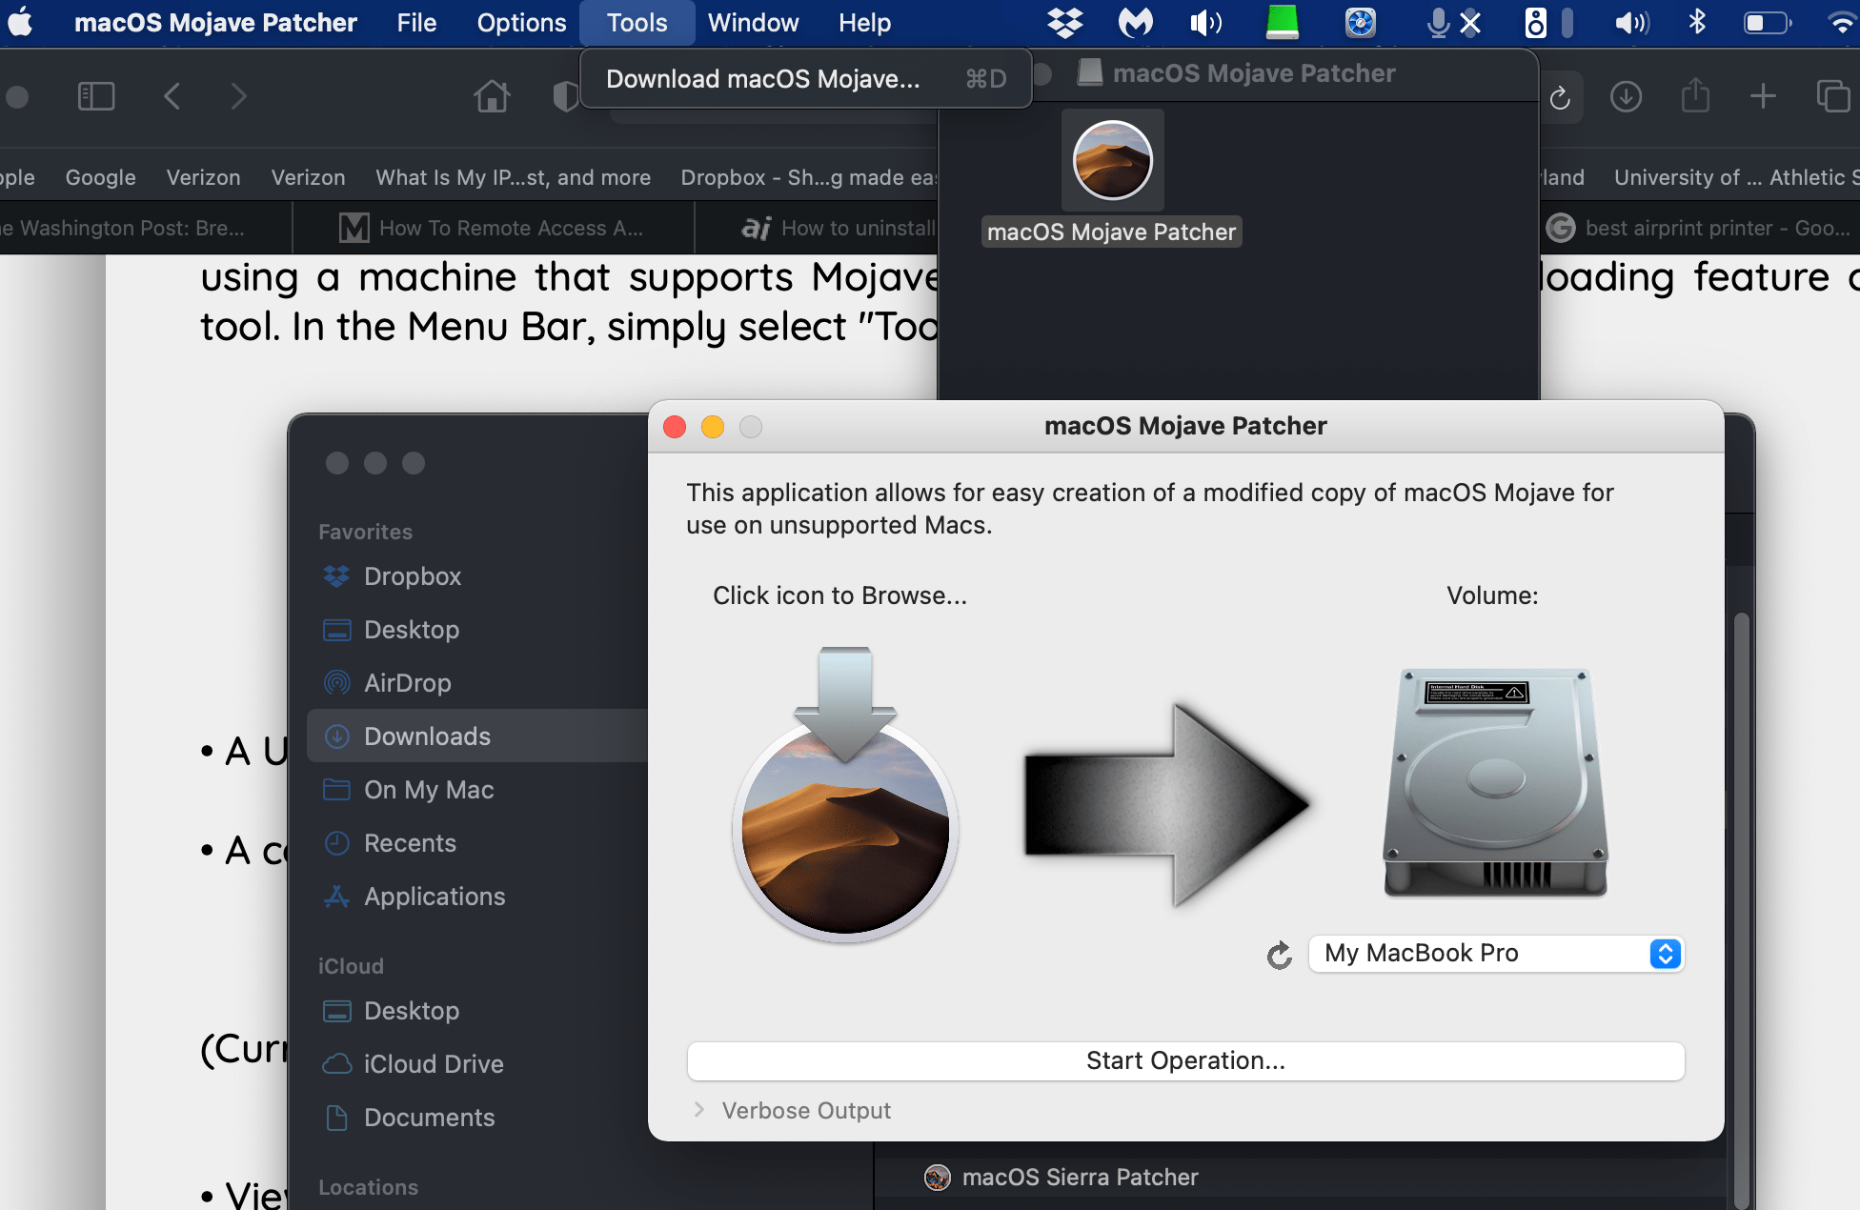Open the Dropbox menu bar icon
Screen dimensions: 1860x1210
pos(1064,22)
